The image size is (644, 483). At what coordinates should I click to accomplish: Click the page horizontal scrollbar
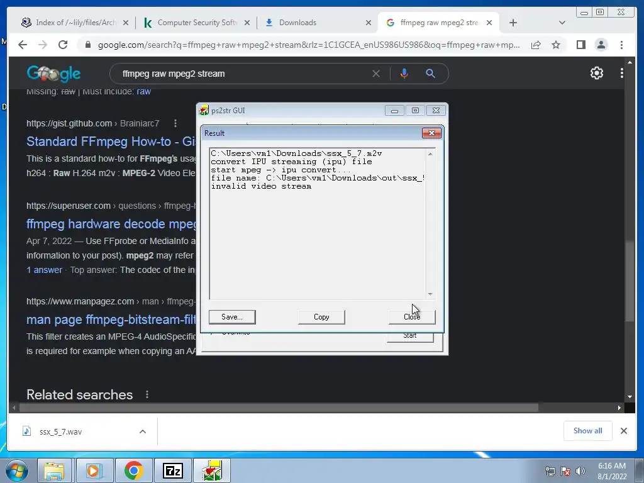coord(279,408)
